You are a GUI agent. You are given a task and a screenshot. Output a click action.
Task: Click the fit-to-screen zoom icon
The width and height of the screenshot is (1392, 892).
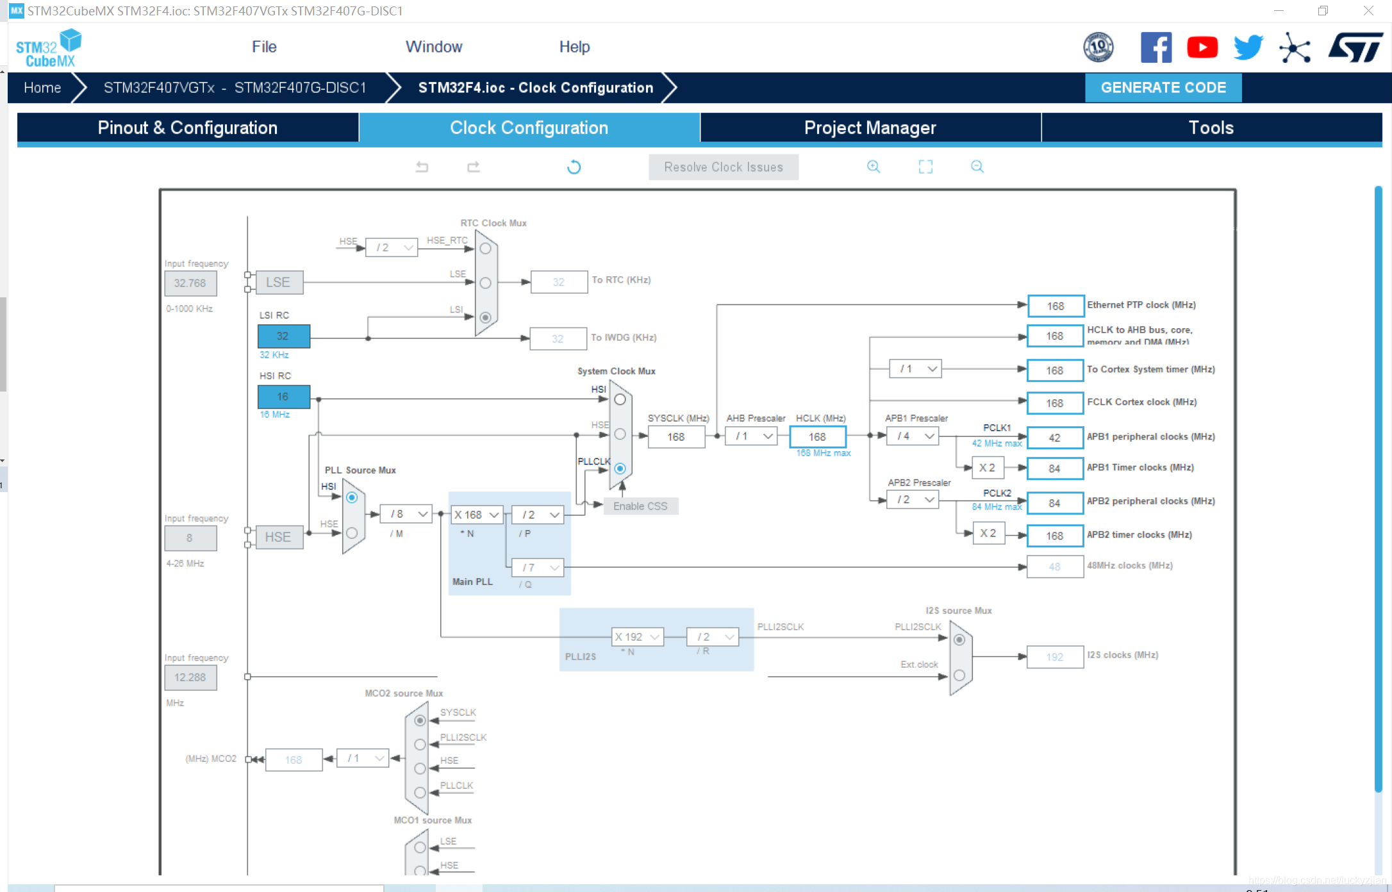click(x=925, y=167)
